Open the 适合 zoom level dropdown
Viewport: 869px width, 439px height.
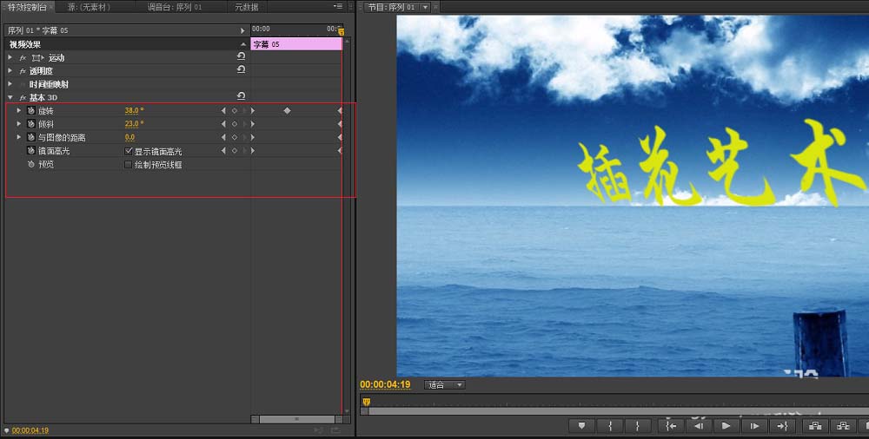(444, 384)
